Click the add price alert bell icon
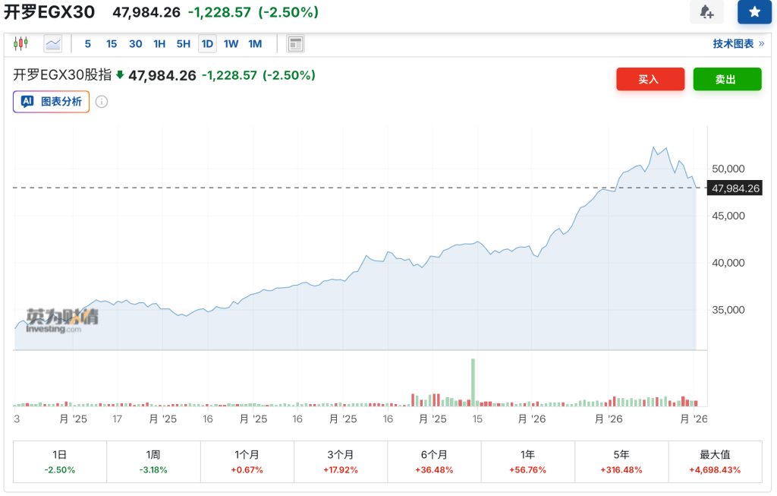Screen dimensions: 777x496 [x=706, y=11]
